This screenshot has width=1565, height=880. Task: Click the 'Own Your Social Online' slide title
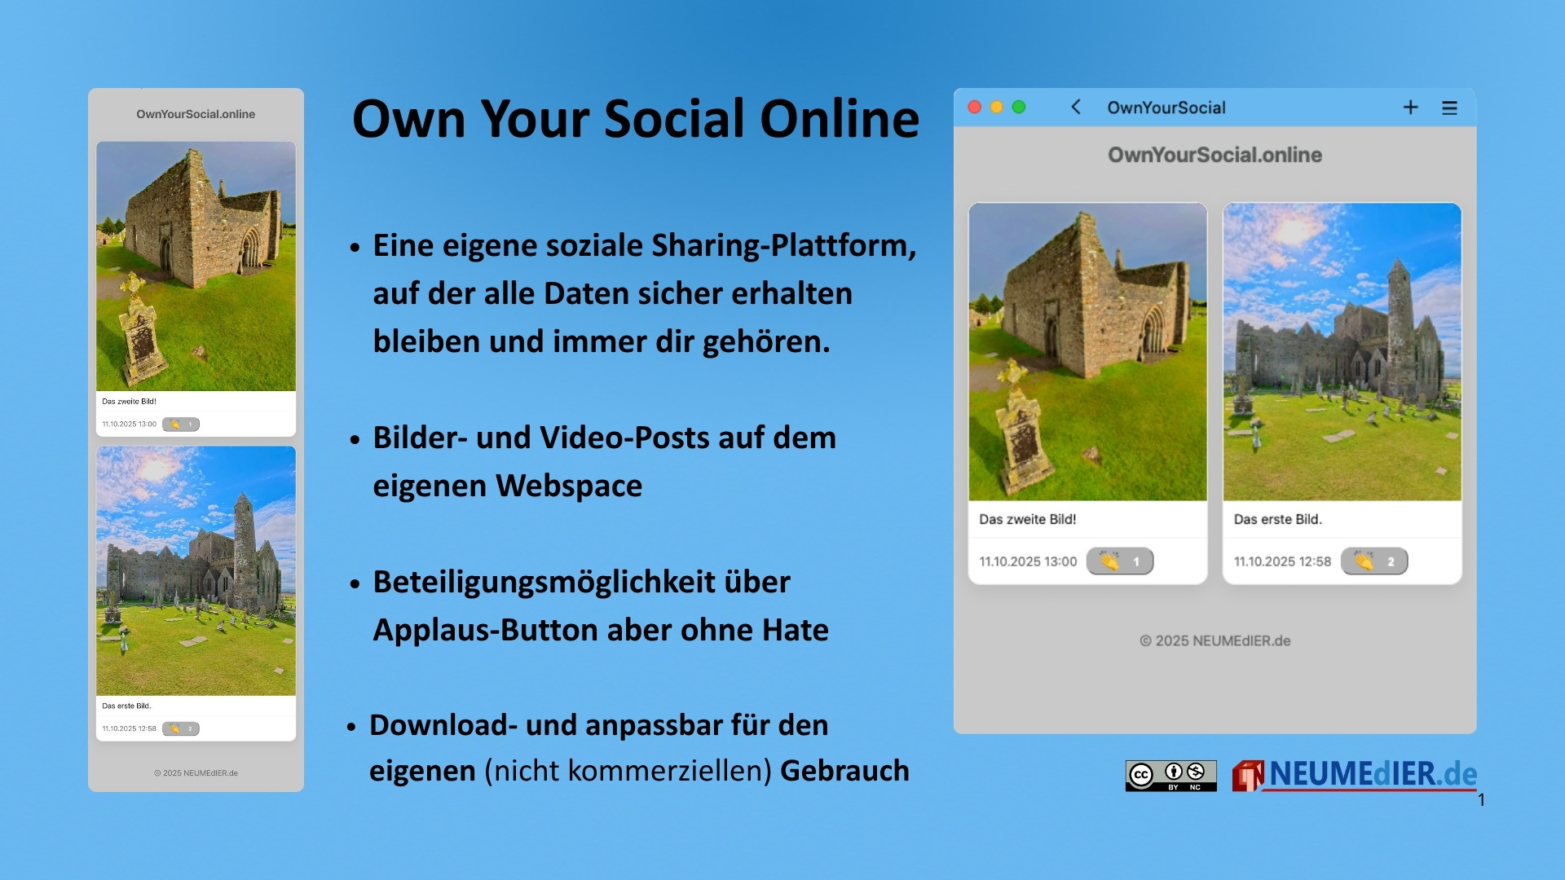click(x=636, y=119)
